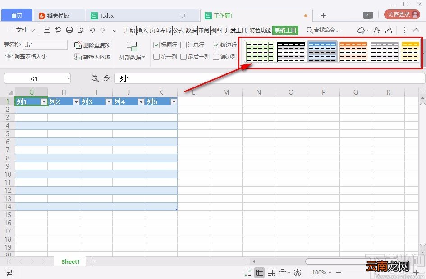This screenshot has height=279, width=426.
Task: Click the Redo arrow icon
Action: coord(103,30)
